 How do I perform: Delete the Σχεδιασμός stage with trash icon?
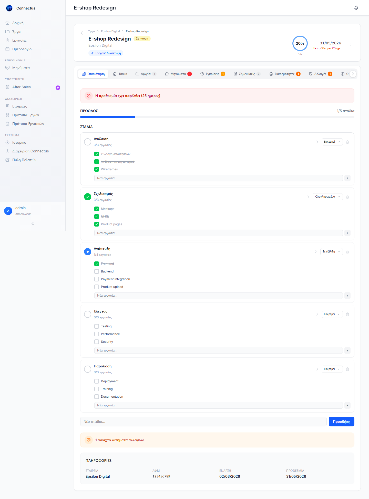click(x=347, y=197)
